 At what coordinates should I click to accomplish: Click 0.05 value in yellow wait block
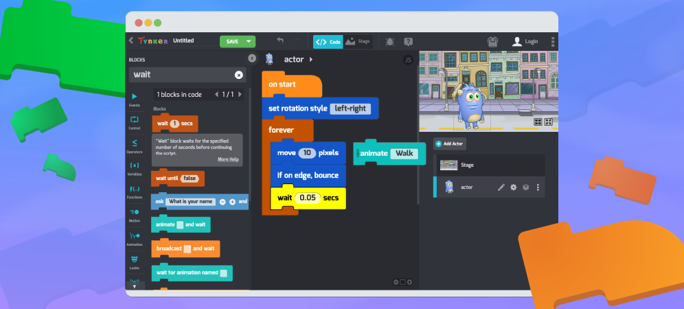(x=308, y=198)
